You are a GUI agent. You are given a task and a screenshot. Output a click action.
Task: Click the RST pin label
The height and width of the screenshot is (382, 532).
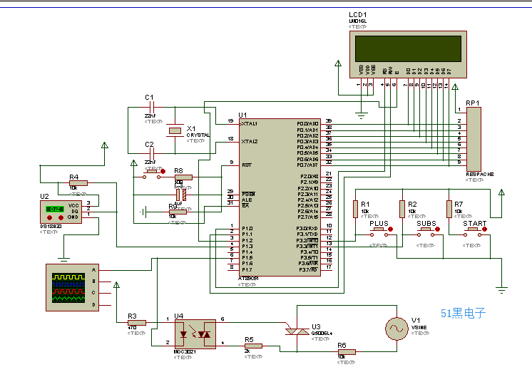point(247,165)
